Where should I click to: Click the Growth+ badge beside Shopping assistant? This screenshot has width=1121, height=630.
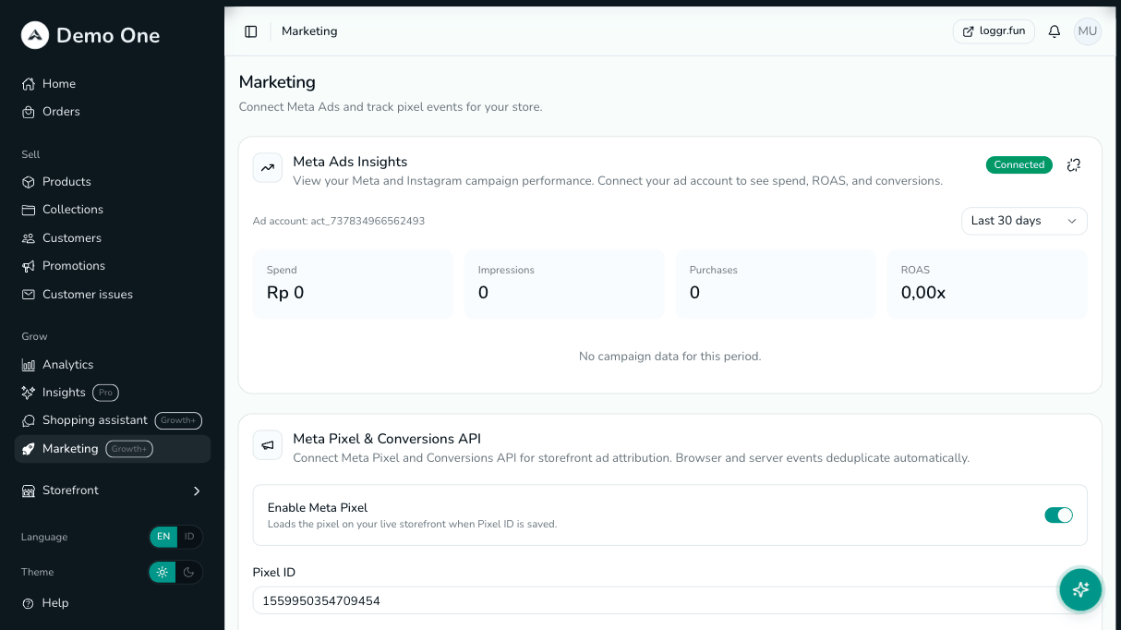pyautogui.click(x=178, y=420)
